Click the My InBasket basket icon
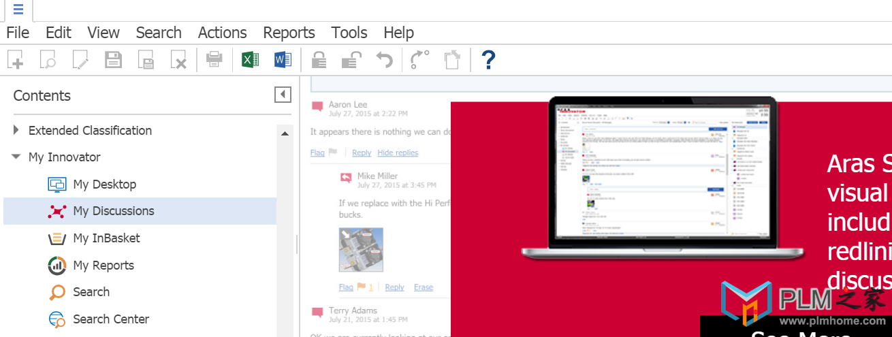 tap(57, 238)
